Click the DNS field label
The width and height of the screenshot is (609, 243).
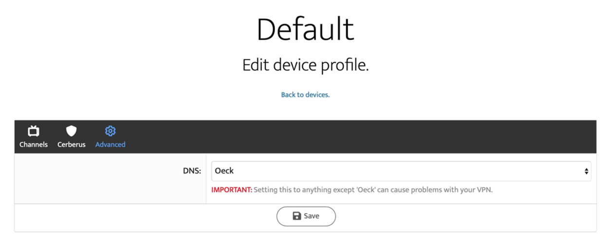pos(192,171)
